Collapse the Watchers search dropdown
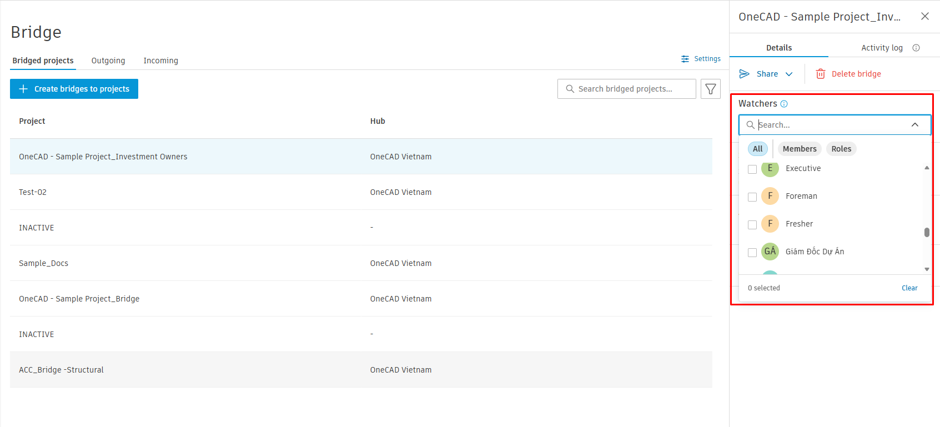 (915, 125)
